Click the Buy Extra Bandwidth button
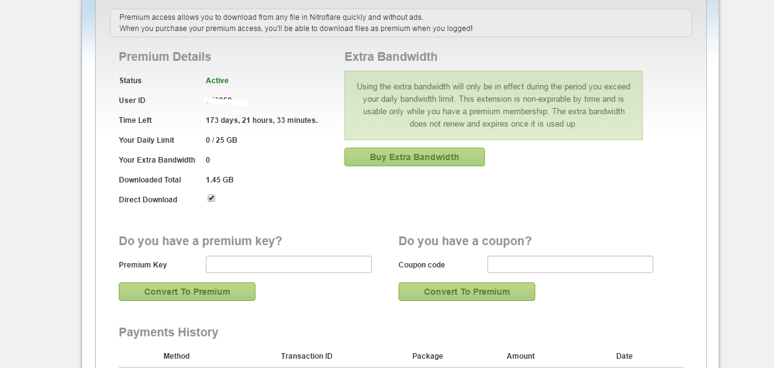The height and width of the screenshot is (368, 774). click(x=414, y=157)
